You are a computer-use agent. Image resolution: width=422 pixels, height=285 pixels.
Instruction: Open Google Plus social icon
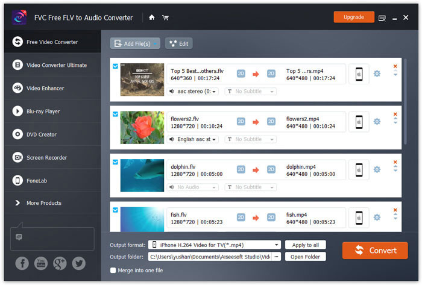click(60, 263)
